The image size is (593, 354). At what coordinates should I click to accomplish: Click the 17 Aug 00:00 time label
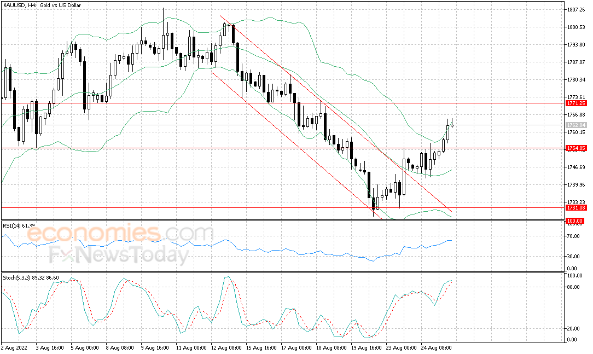pos(296,348)
